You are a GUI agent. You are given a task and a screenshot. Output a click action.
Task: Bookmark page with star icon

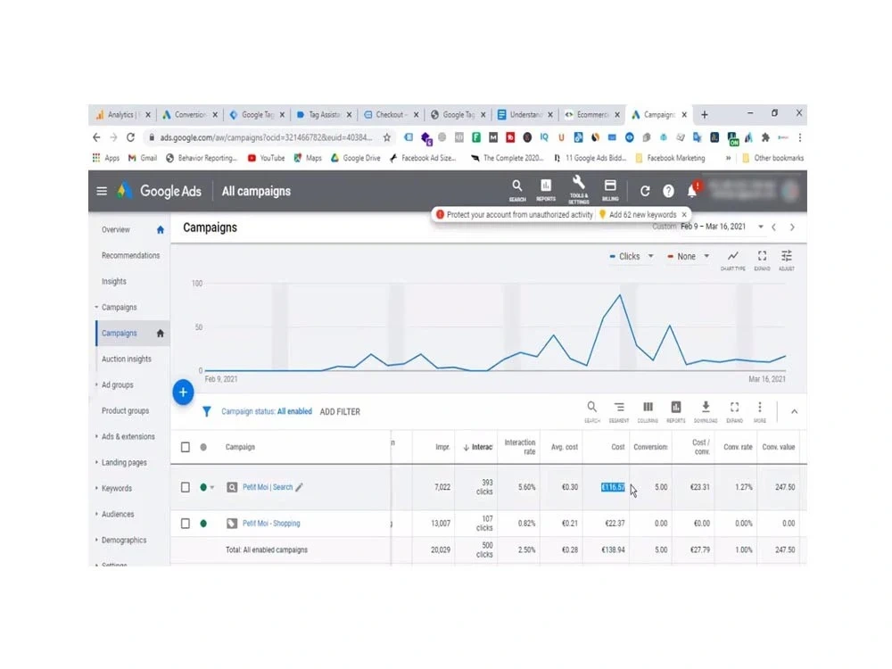coord(387,137)
